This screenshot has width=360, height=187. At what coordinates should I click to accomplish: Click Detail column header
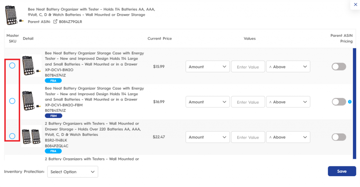tap(28, 39)
